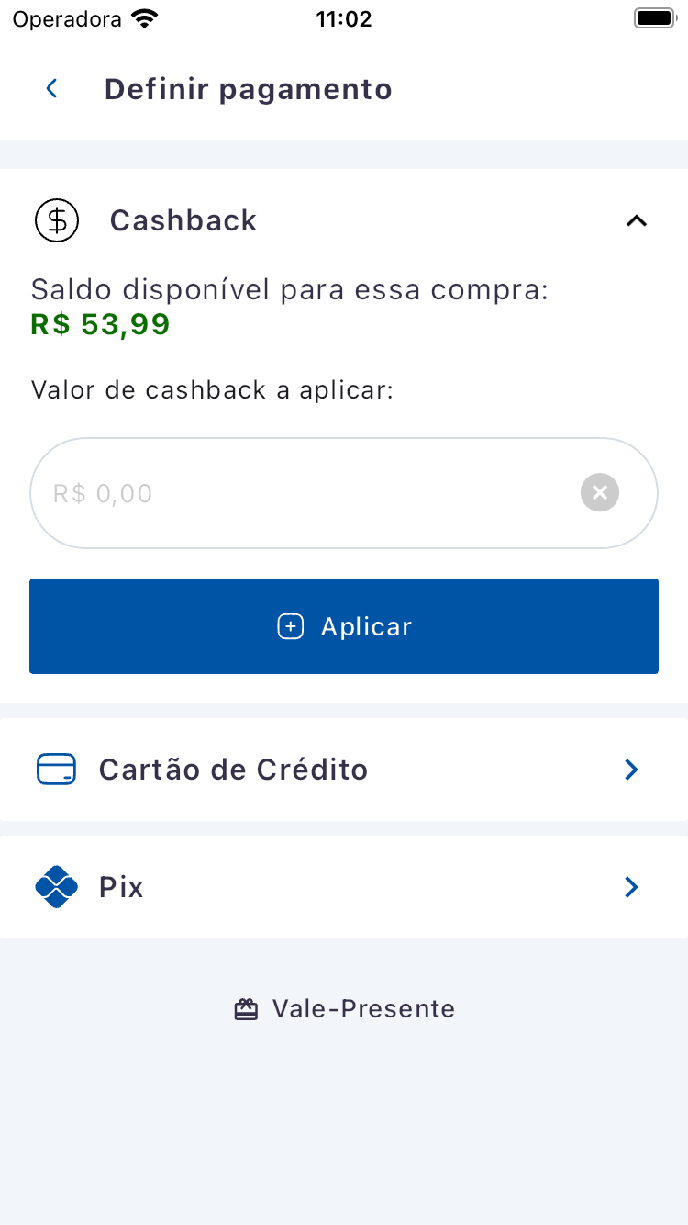Tap the Vale-Presente gift card icon
The height and width of the screenshot is (1225, 688).
[246, 1009]
